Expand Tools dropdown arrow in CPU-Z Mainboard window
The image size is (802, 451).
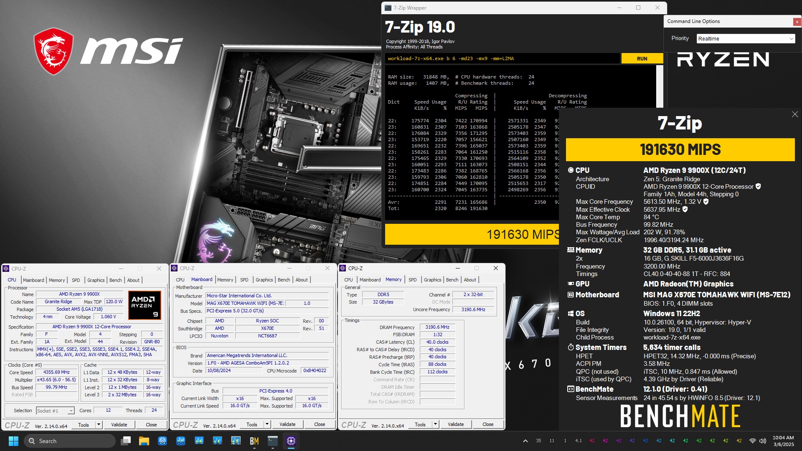point(267,425)
